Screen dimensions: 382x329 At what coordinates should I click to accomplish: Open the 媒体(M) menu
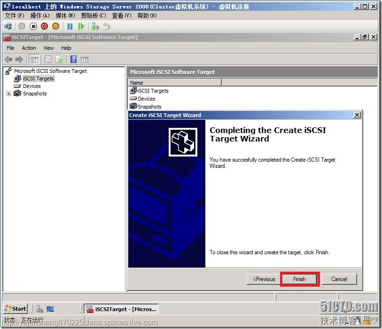(65, 16)
